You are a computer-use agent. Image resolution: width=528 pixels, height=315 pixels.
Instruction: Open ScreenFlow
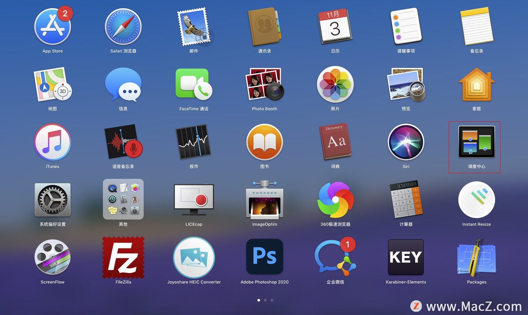[x=53, y=257]
